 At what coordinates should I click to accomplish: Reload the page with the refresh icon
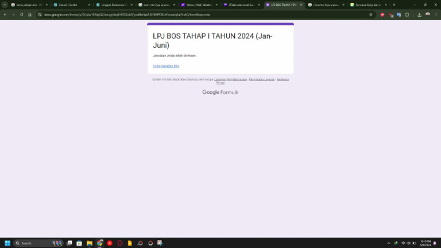pyautogui.click(x=21, y=14)
